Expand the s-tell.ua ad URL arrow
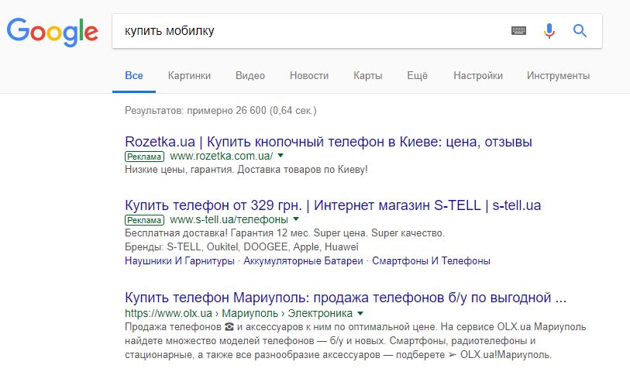630x379 pixels. pos(296,219)
